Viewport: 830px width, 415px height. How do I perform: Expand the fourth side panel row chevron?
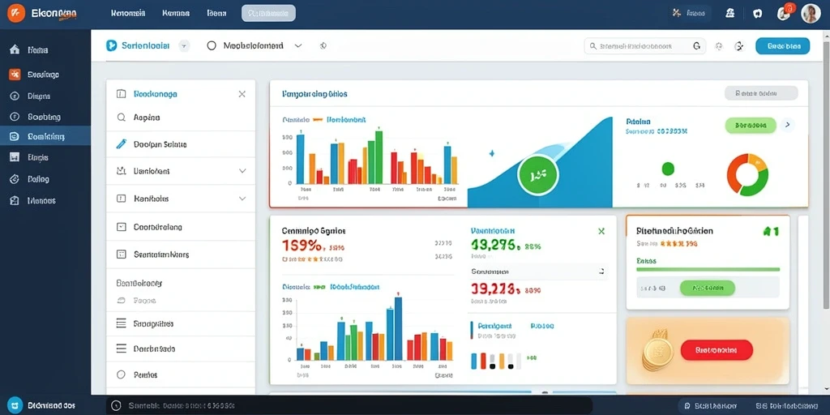pyautogui.click(x=242, y=199)
